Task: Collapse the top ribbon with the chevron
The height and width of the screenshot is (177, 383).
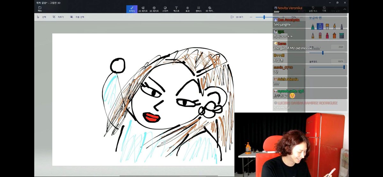Action: coord(345,9)
